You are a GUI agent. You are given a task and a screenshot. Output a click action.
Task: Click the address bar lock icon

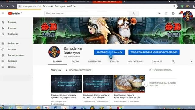(x=20, y=6)
